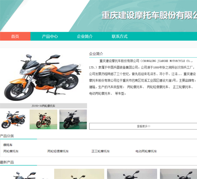Select the black scooter thumbnail
Screen dimensions: 197x179
[73, 119]
